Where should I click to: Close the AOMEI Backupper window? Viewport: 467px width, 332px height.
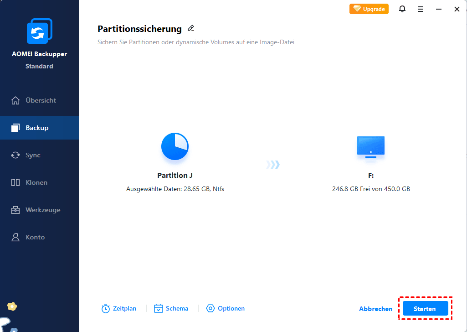click(x=457, y=9)
